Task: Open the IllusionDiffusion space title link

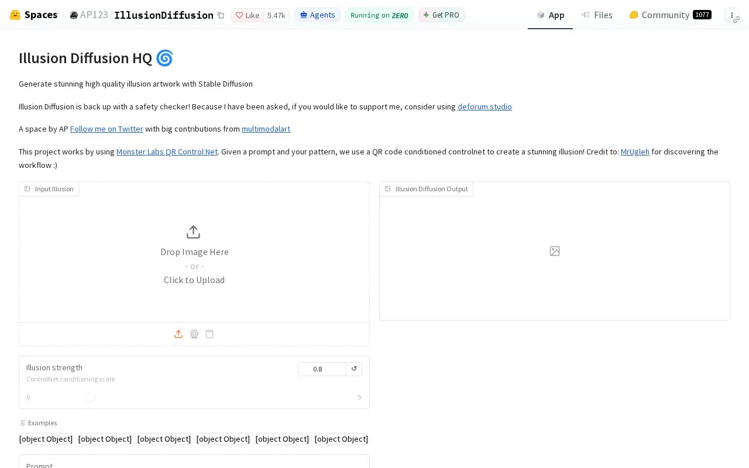Action: [x=164, y=15]
